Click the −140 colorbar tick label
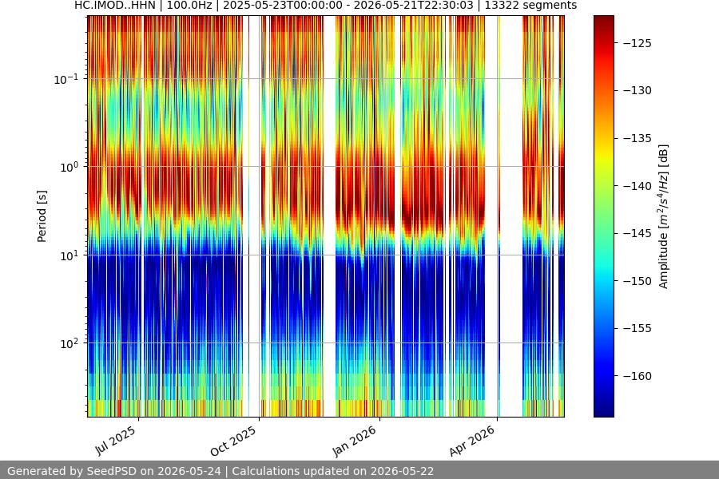 (638, 186)
